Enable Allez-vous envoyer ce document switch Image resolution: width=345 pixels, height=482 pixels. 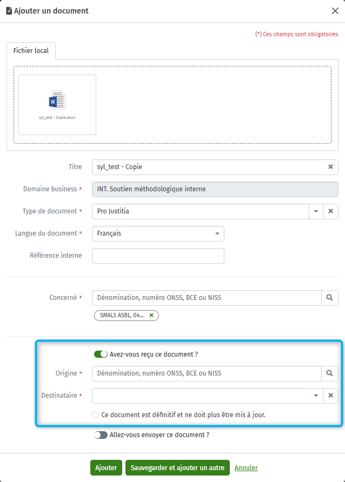[x=101, y=434]
